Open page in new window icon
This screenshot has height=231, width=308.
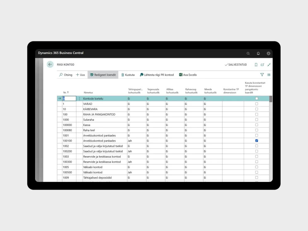coord(262,65)
